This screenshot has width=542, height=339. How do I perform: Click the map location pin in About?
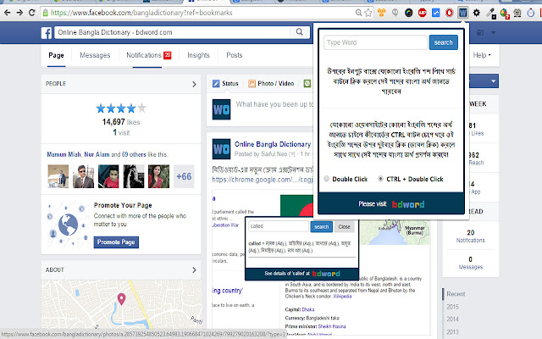pos(121,299)
